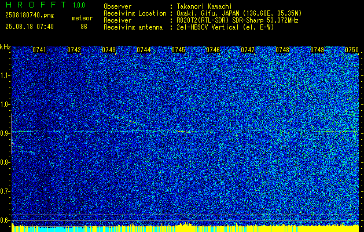Click the 0.6 kHz frequency label

pyautogui.click(x=5, y=220)
